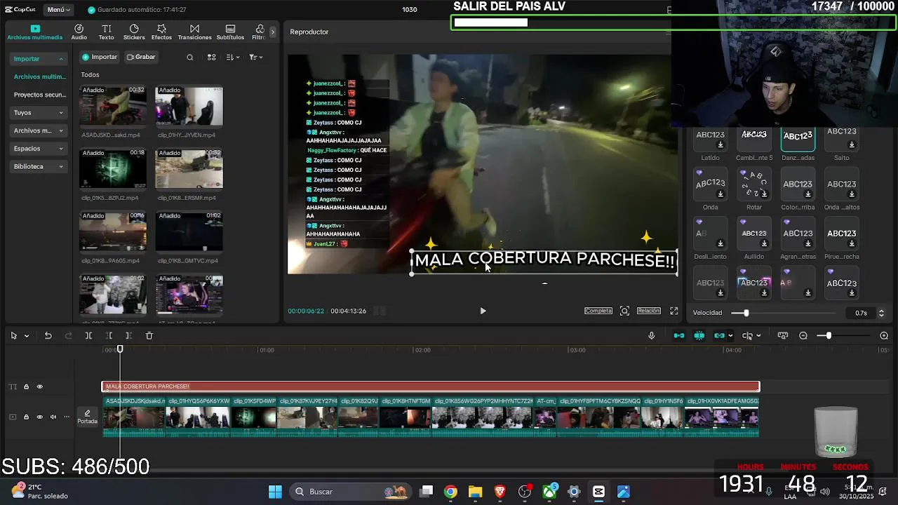Expand the Biblioteca section
The width and height of the screenshot is (898, 505).
(39, 166)
